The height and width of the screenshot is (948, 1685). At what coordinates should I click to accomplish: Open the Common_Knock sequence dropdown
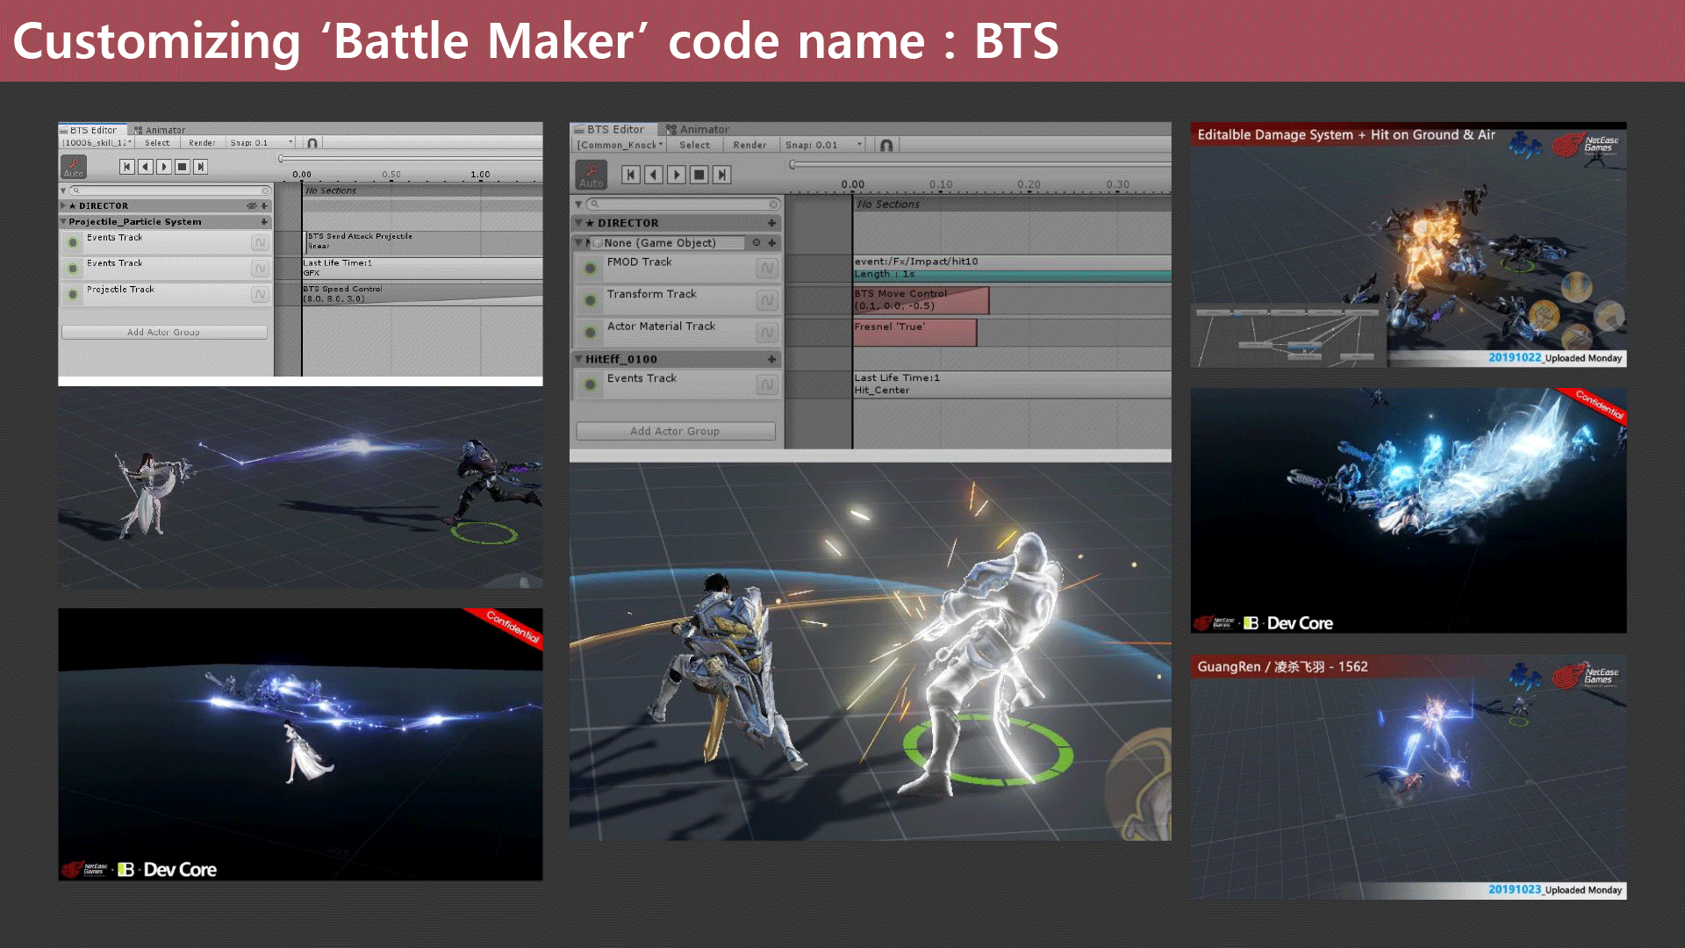click(x=620, y=145)
